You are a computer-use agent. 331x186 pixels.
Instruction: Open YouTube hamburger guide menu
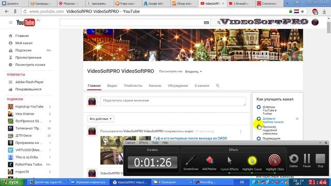pos(10,22)
